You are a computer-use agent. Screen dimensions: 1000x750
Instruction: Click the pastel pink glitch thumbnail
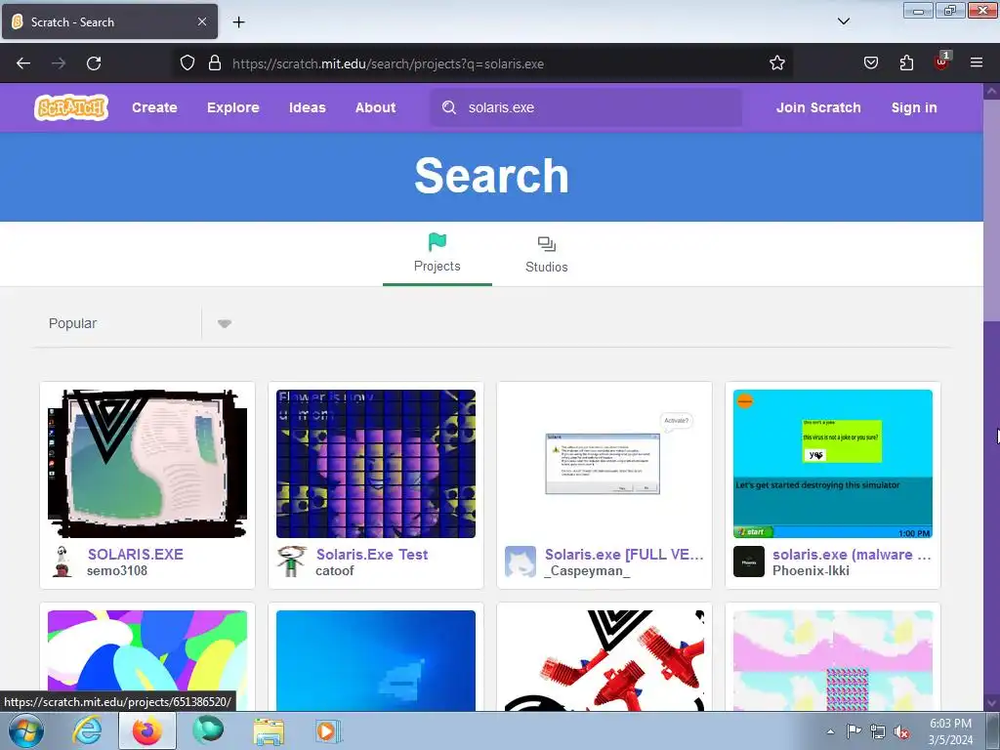point(833,660)
